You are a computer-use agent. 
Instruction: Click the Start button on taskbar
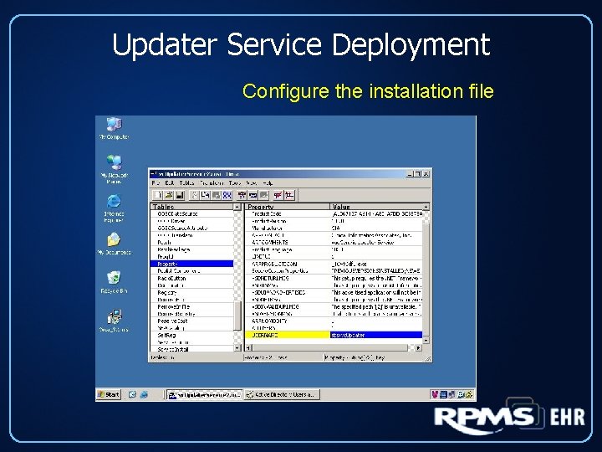pos(109,394)
